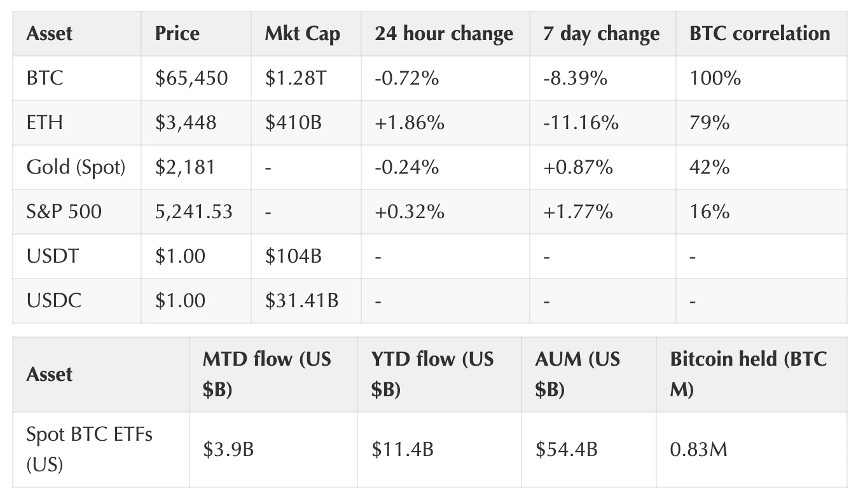Click the "YTD flow (US $B)" header

pos(432,374)
